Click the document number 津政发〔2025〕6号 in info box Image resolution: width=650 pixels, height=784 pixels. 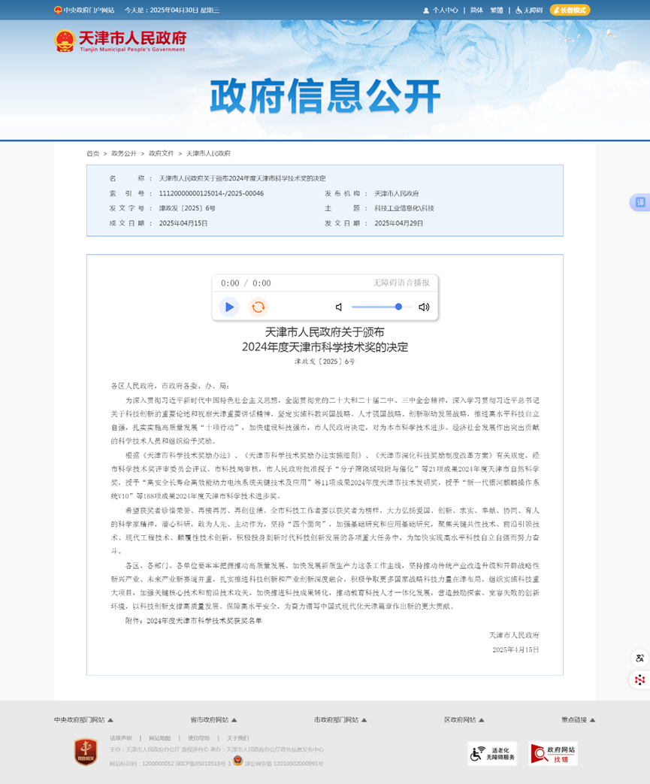pyautogui.click(x=187, y=208)
